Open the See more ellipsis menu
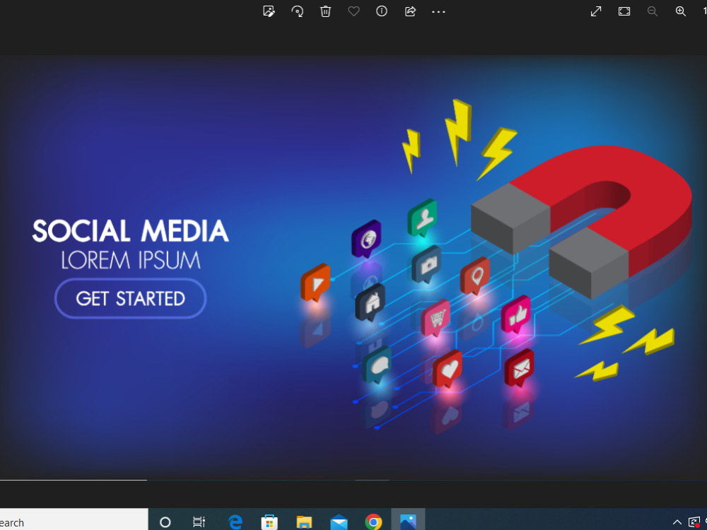The height and width of the screenshot is (530, 707). coord(438,12)
